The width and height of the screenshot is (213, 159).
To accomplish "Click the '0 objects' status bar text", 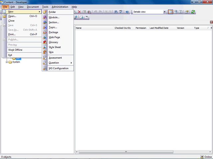I will pos(6,157).
